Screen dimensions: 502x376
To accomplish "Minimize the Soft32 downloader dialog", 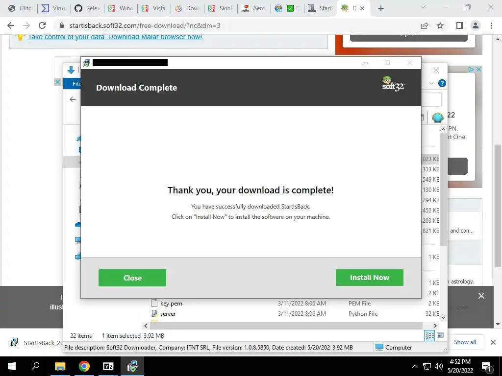I will click(x=365, y=63).
